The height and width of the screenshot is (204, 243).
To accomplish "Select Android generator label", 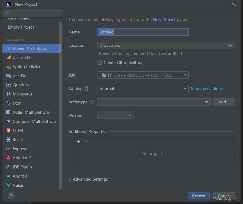I will tap(20, 176).
